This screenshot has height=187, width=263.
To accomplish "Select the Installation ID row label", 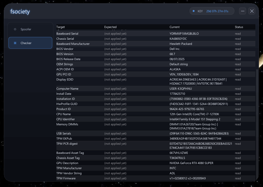I will (x=66, y=99).
